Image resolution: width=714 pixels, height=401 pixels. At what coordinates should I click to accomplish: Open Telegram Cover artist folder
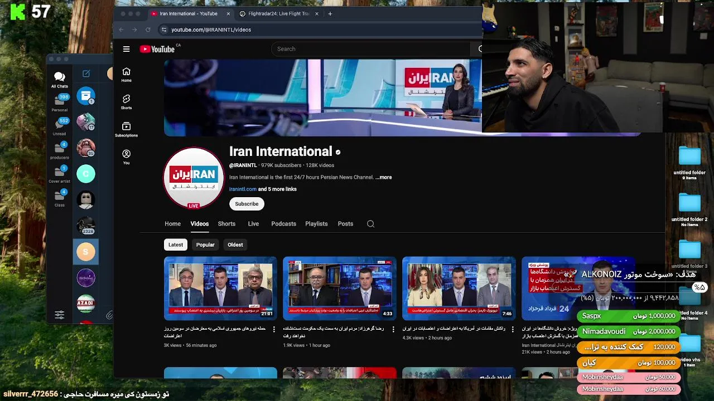pyautogui.click(x=60, y=174)
